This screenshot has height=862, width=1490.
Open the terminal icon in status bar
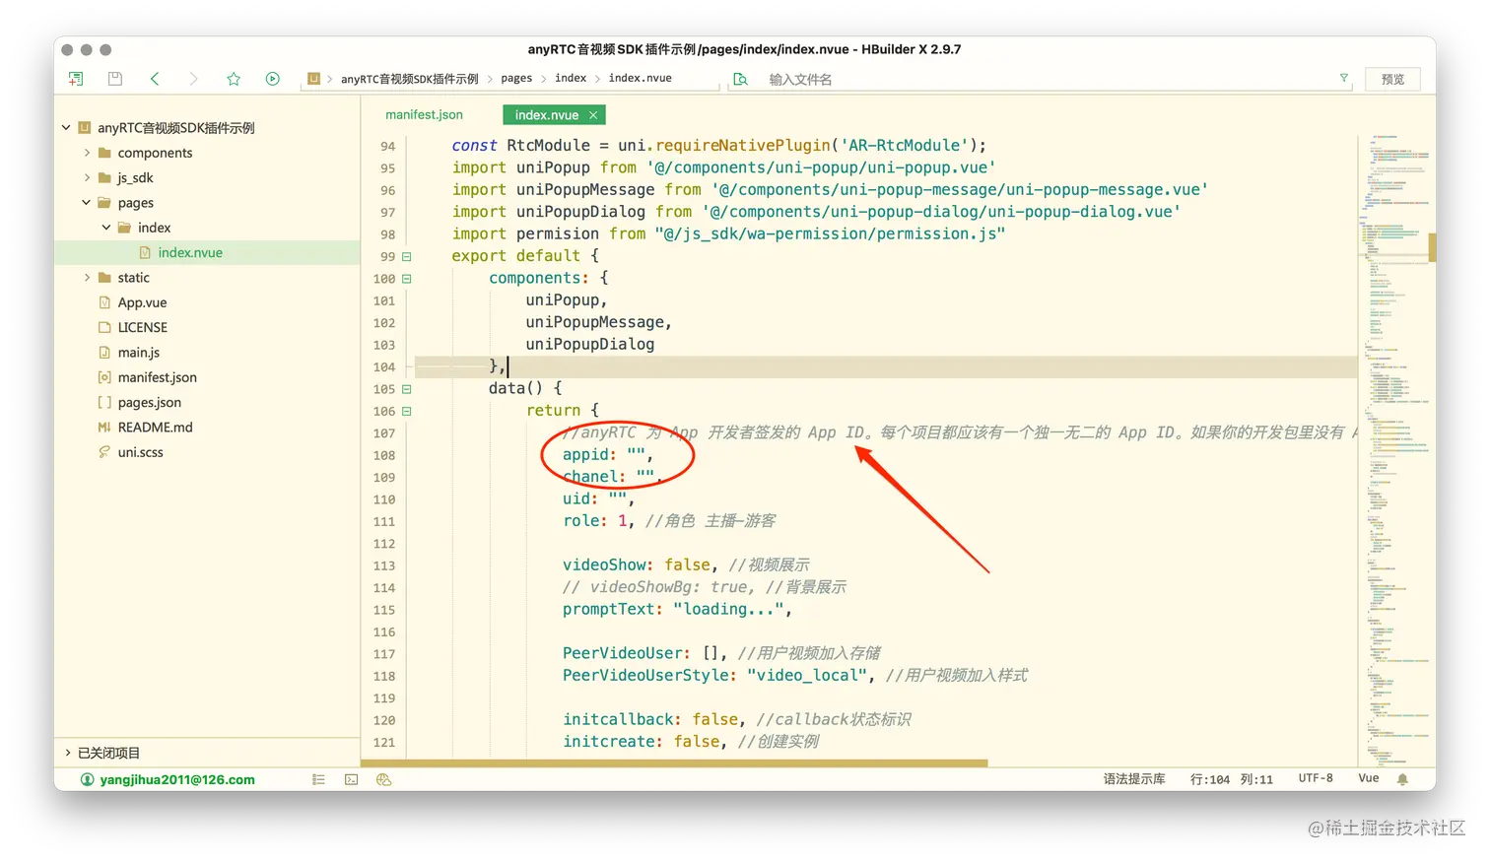pyautogui.click(x=352, y=779)
